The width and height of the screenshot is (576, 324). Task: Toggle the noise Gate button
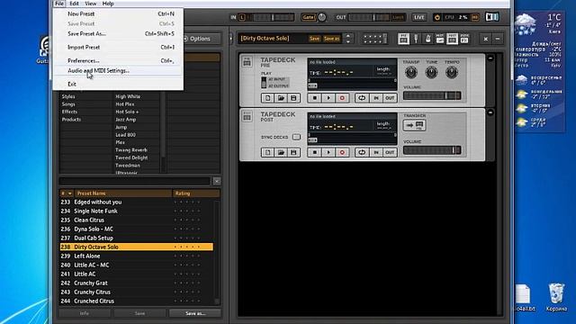308,17
